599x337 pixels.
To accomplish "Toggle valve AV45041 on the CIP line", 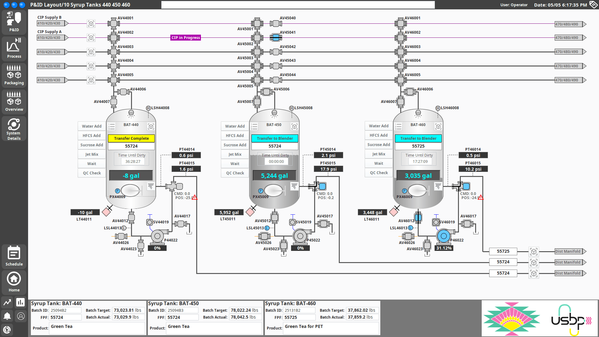I will 275,37.
